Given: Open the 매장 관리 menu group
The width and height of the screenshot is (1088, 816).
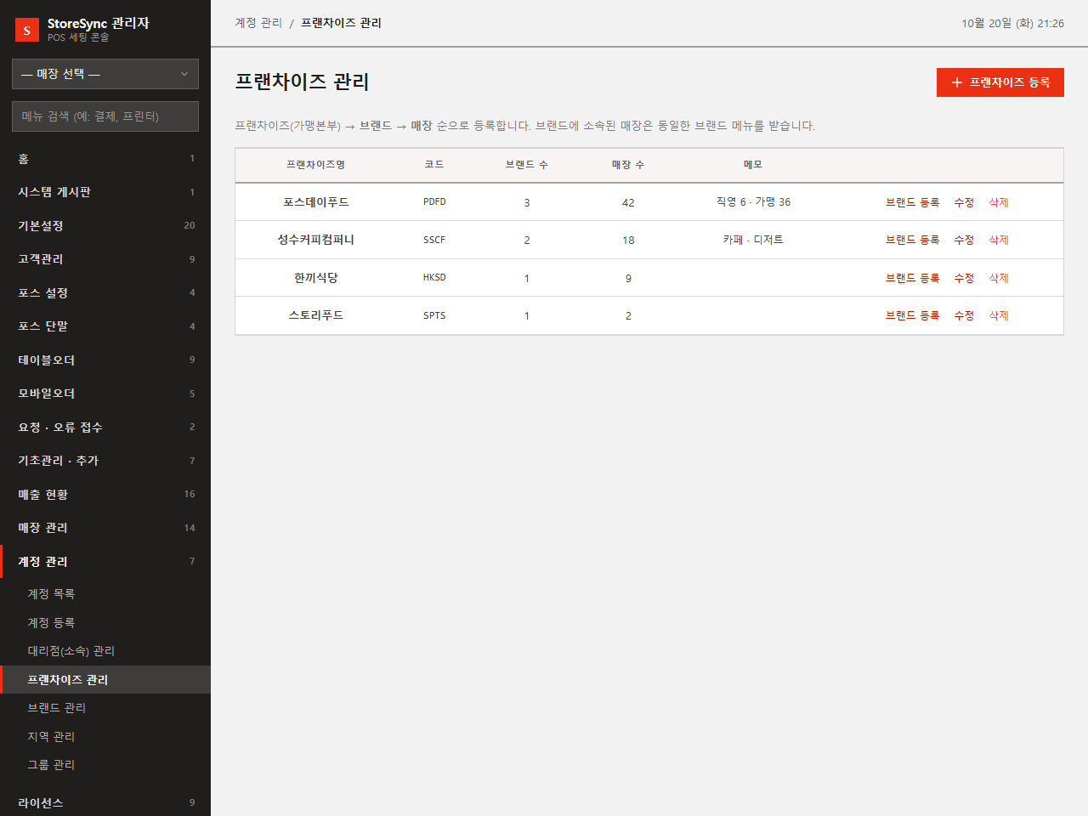Looking at the screenshot, I should pos(105,528).
